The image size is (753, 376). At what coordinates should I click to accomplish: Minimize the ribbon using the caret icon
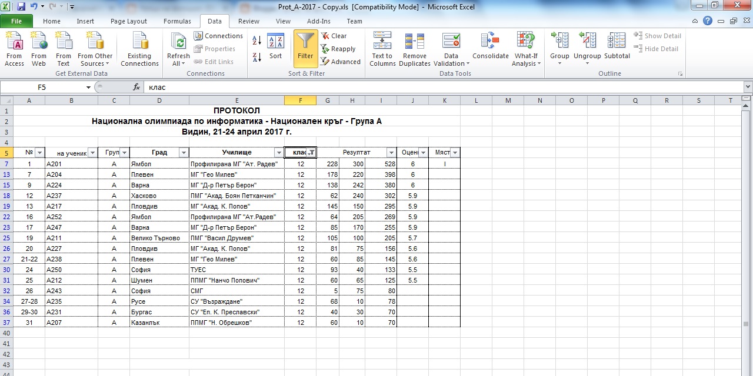point(696,21)
